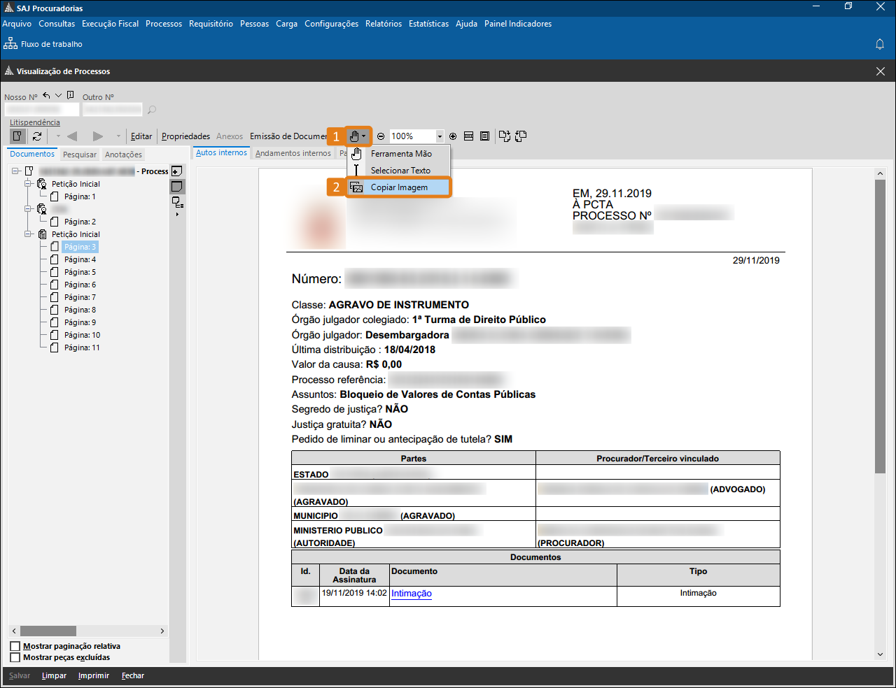Click the zoom in plus icon
This screenshot has width=896, height=688.
tap(453, 136)
